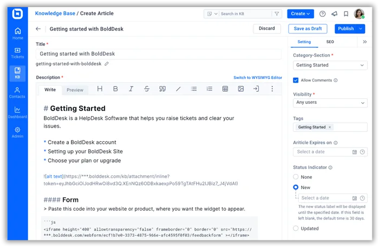Switch to the Setting tab
The image size is (379, 247).
(x=304, y=42)
